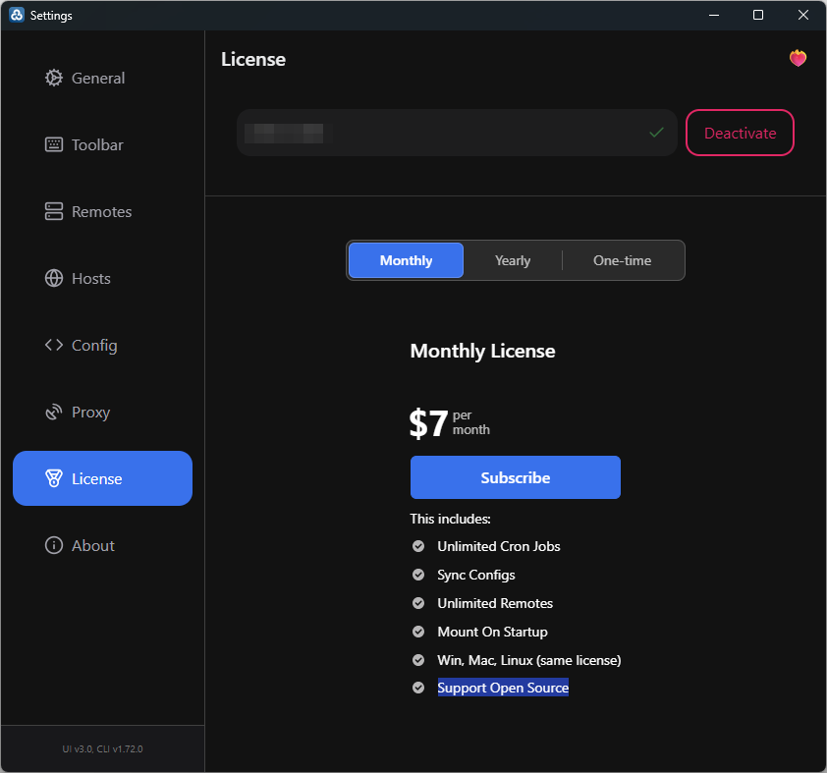The width and height of the screenshot is (827, 773).
Task: Click the app logo in title bar
Action: [17, 15]
